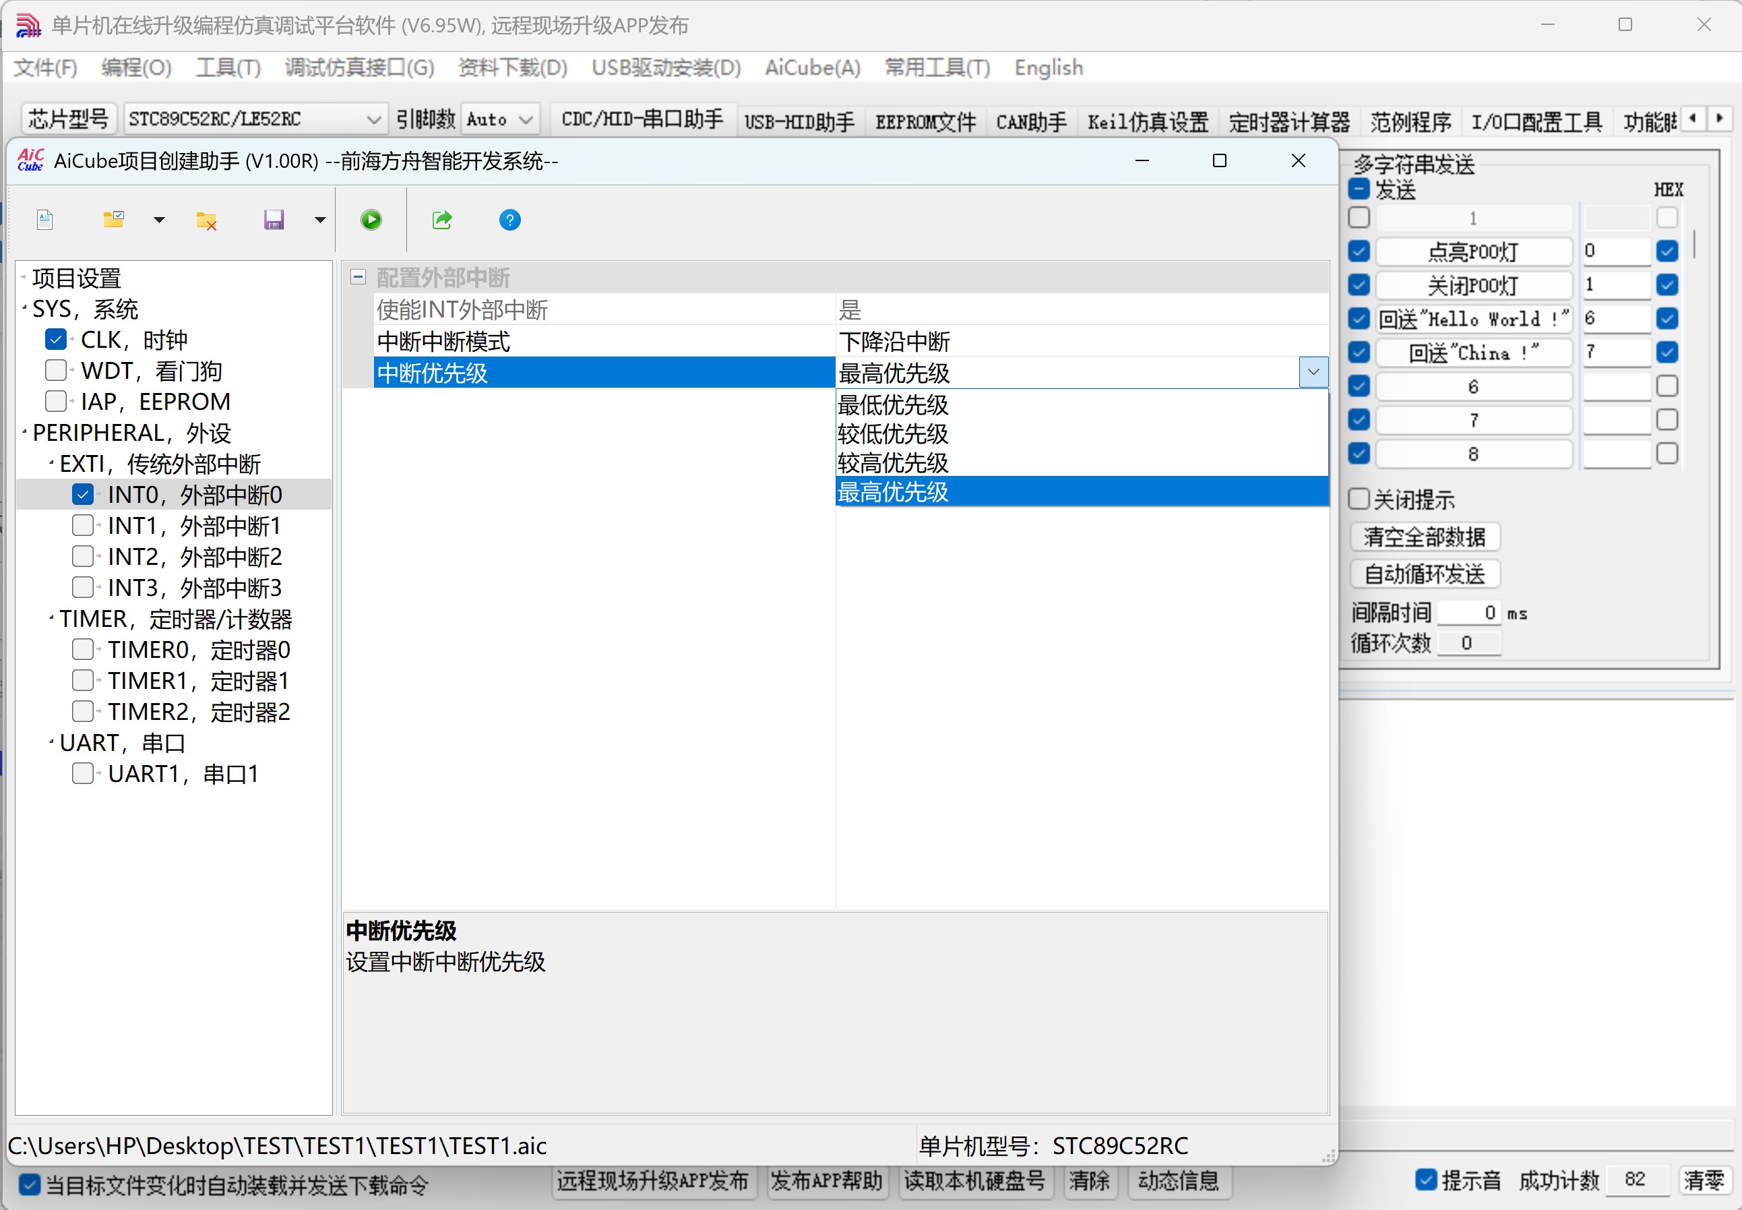Collapse the SYS，系统 tree node
The image size is (1742, 1210).
click(x=24, y=309)
